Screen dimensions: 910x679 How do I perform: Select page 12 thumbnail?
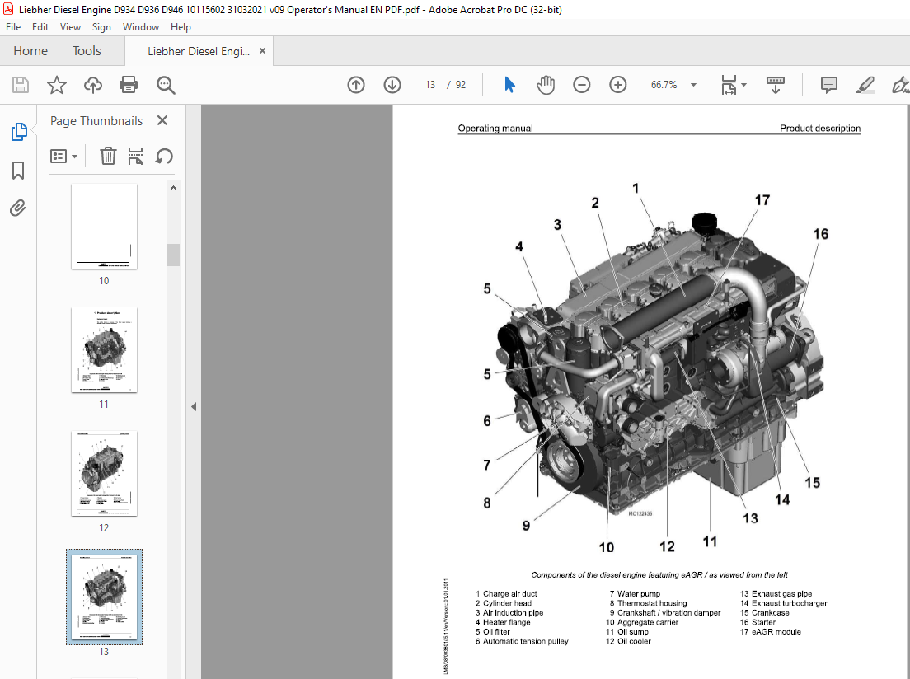(x=104, y=474)
